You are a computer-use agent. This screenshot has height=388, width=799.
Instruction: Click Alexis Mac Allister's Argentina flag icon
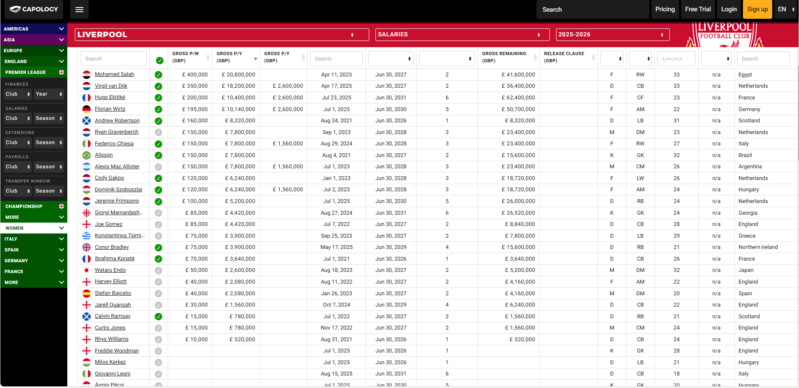[x=87, y=167]
